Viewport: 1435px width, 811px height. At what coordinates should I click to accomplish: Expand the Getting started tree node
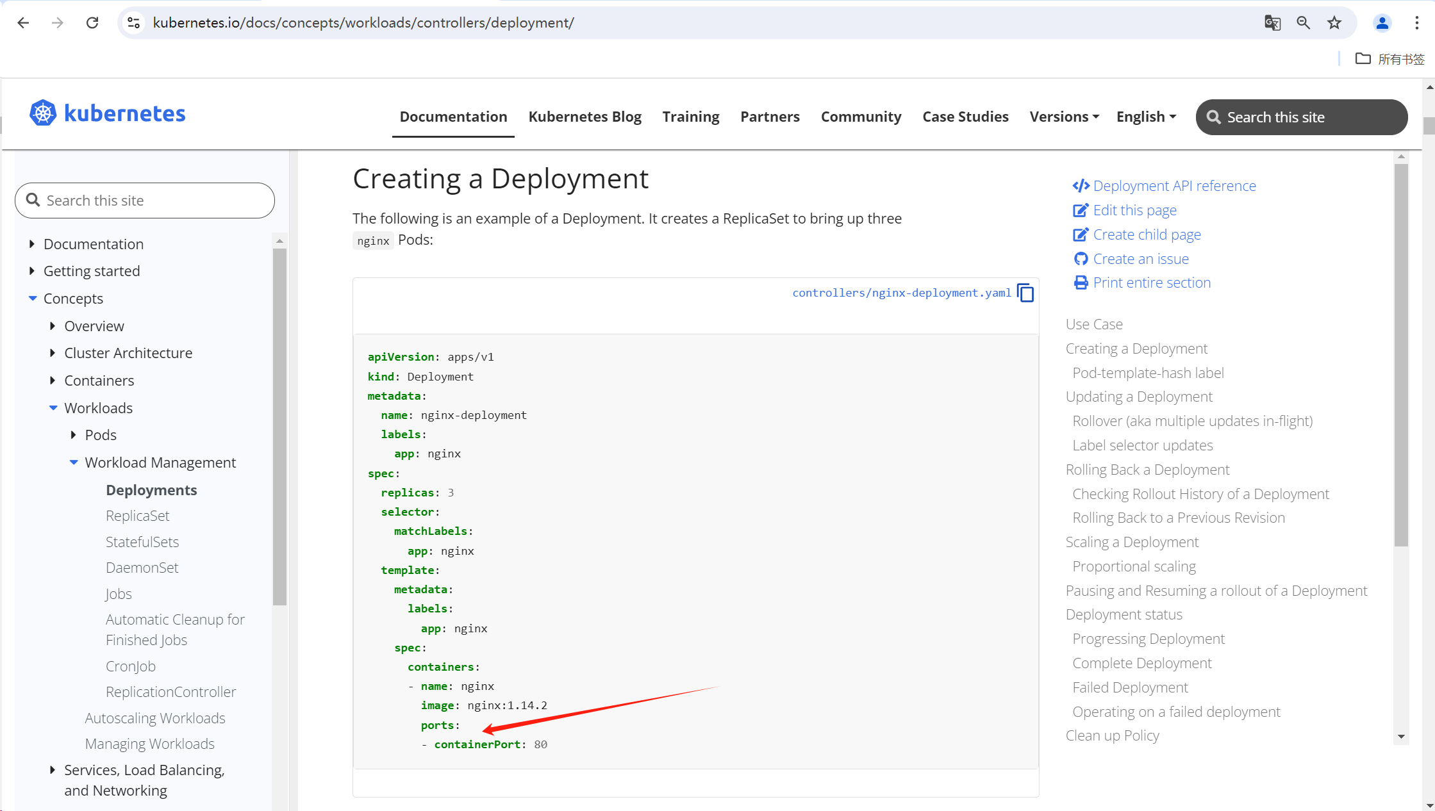coord(32,271)
